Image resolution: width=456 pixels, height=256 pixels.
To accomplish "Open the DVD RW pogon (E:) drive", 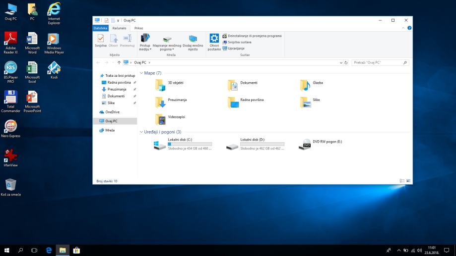I will (x=304, y=144).
